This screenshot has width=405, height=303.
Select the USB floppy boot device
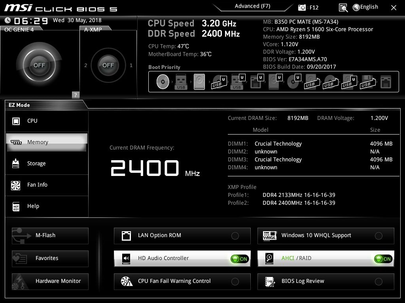point(368,82)
